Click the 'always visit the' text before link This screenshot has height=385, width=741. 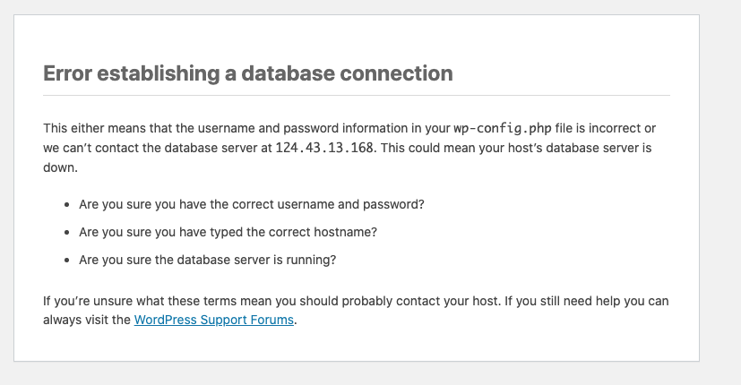87,320
